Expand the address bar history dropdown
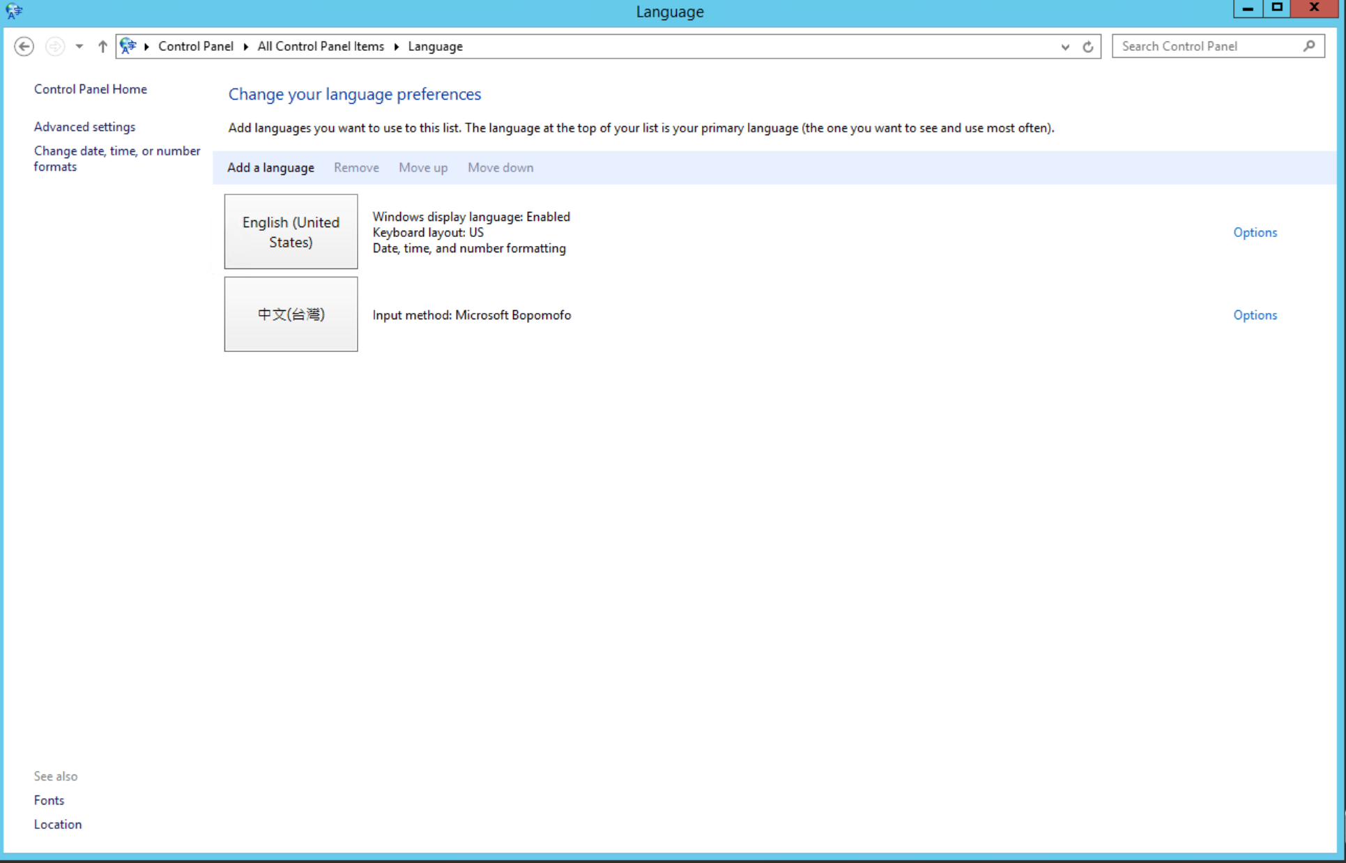 (1065, 47)
